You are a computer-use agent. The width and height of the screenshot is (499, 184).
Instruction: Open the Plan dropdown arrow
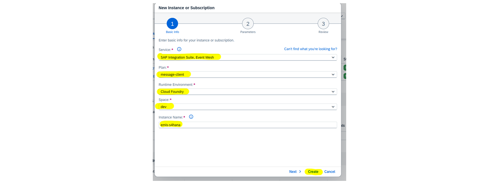pos(333,75)
